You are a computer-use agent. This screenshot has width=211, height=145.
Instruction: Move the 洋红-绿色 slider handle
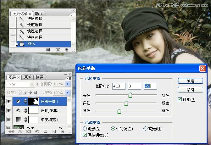click(x=126, y=103)
